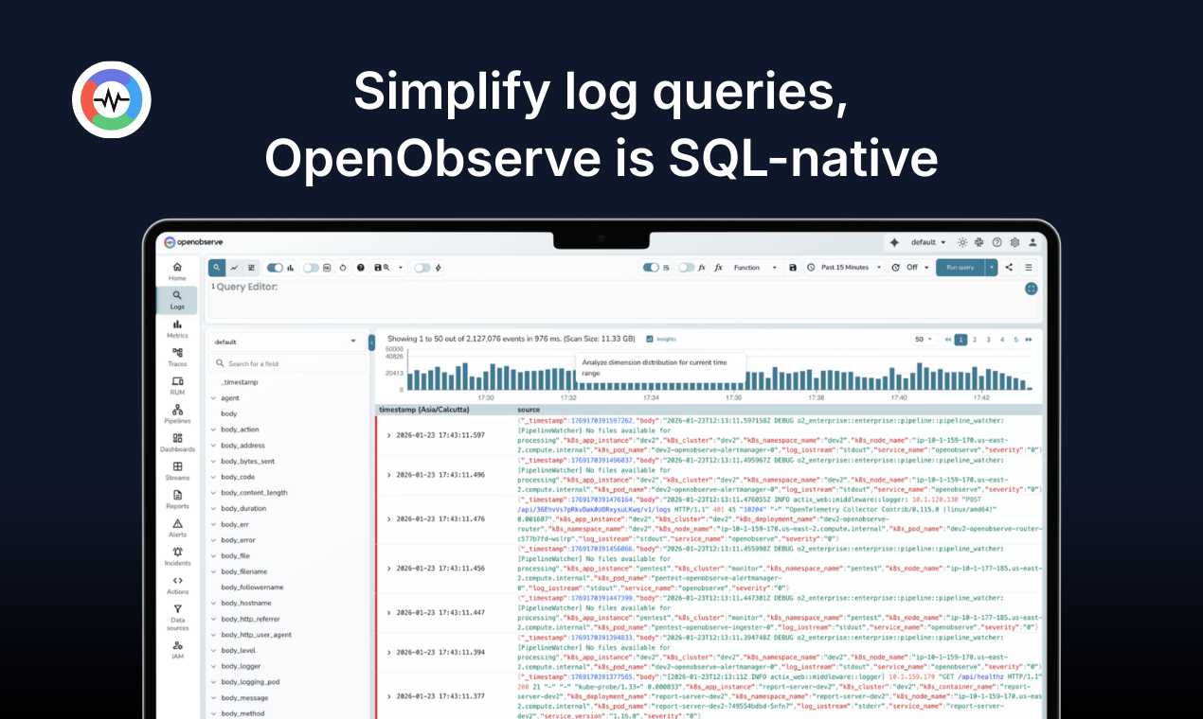Screen dimensions: 1203x719
Task: Enable the fx function toggle
Action: 689,268
